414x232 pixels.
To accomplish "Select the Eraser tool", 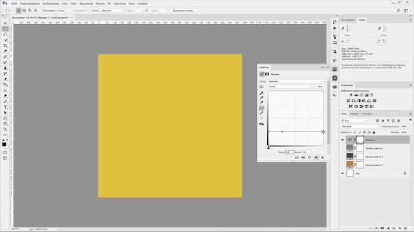I will pyautogui.click(x=5, y=79).
